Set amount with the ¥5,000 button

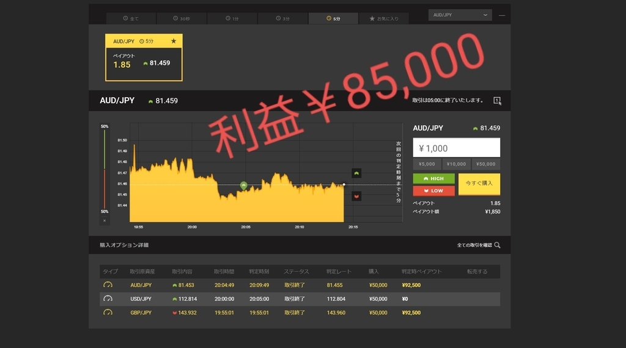[427, 164]
